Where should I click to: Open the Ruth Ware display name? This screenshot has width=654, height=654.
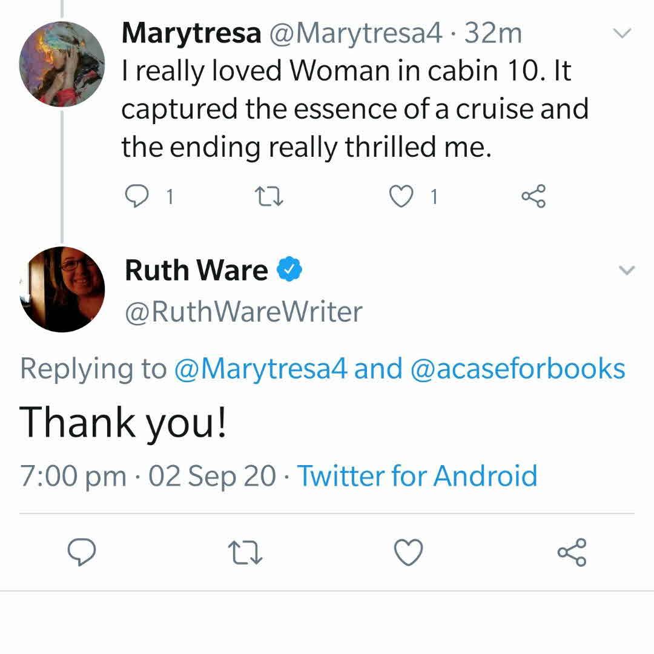(196, 270)
